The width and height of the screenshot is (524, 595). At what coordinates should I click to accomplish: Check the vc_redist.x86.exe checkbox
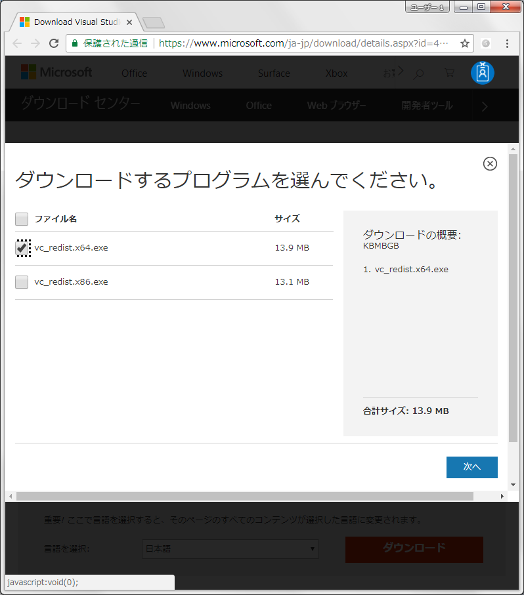pyautogui.click(x=22, y=282)
